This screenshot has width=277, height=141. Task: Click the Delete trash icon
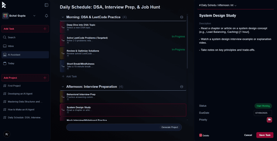click(201, 135)
